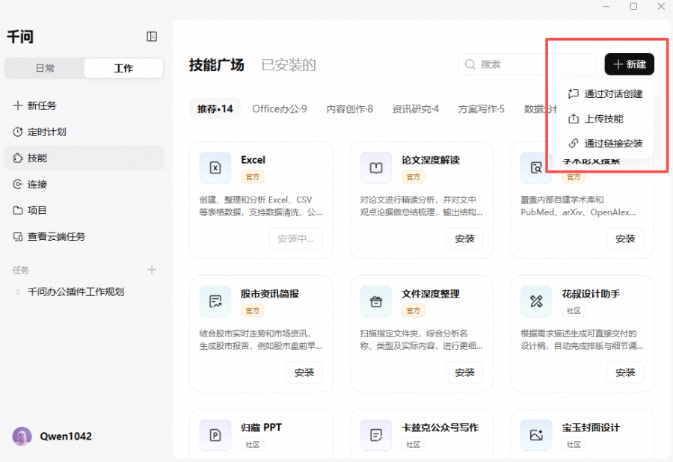The height and width of the screenshot is (462, 673).
Task: Open 定时计划 in the sidebar
Action: pyautogui.click(x=84, y=132)
